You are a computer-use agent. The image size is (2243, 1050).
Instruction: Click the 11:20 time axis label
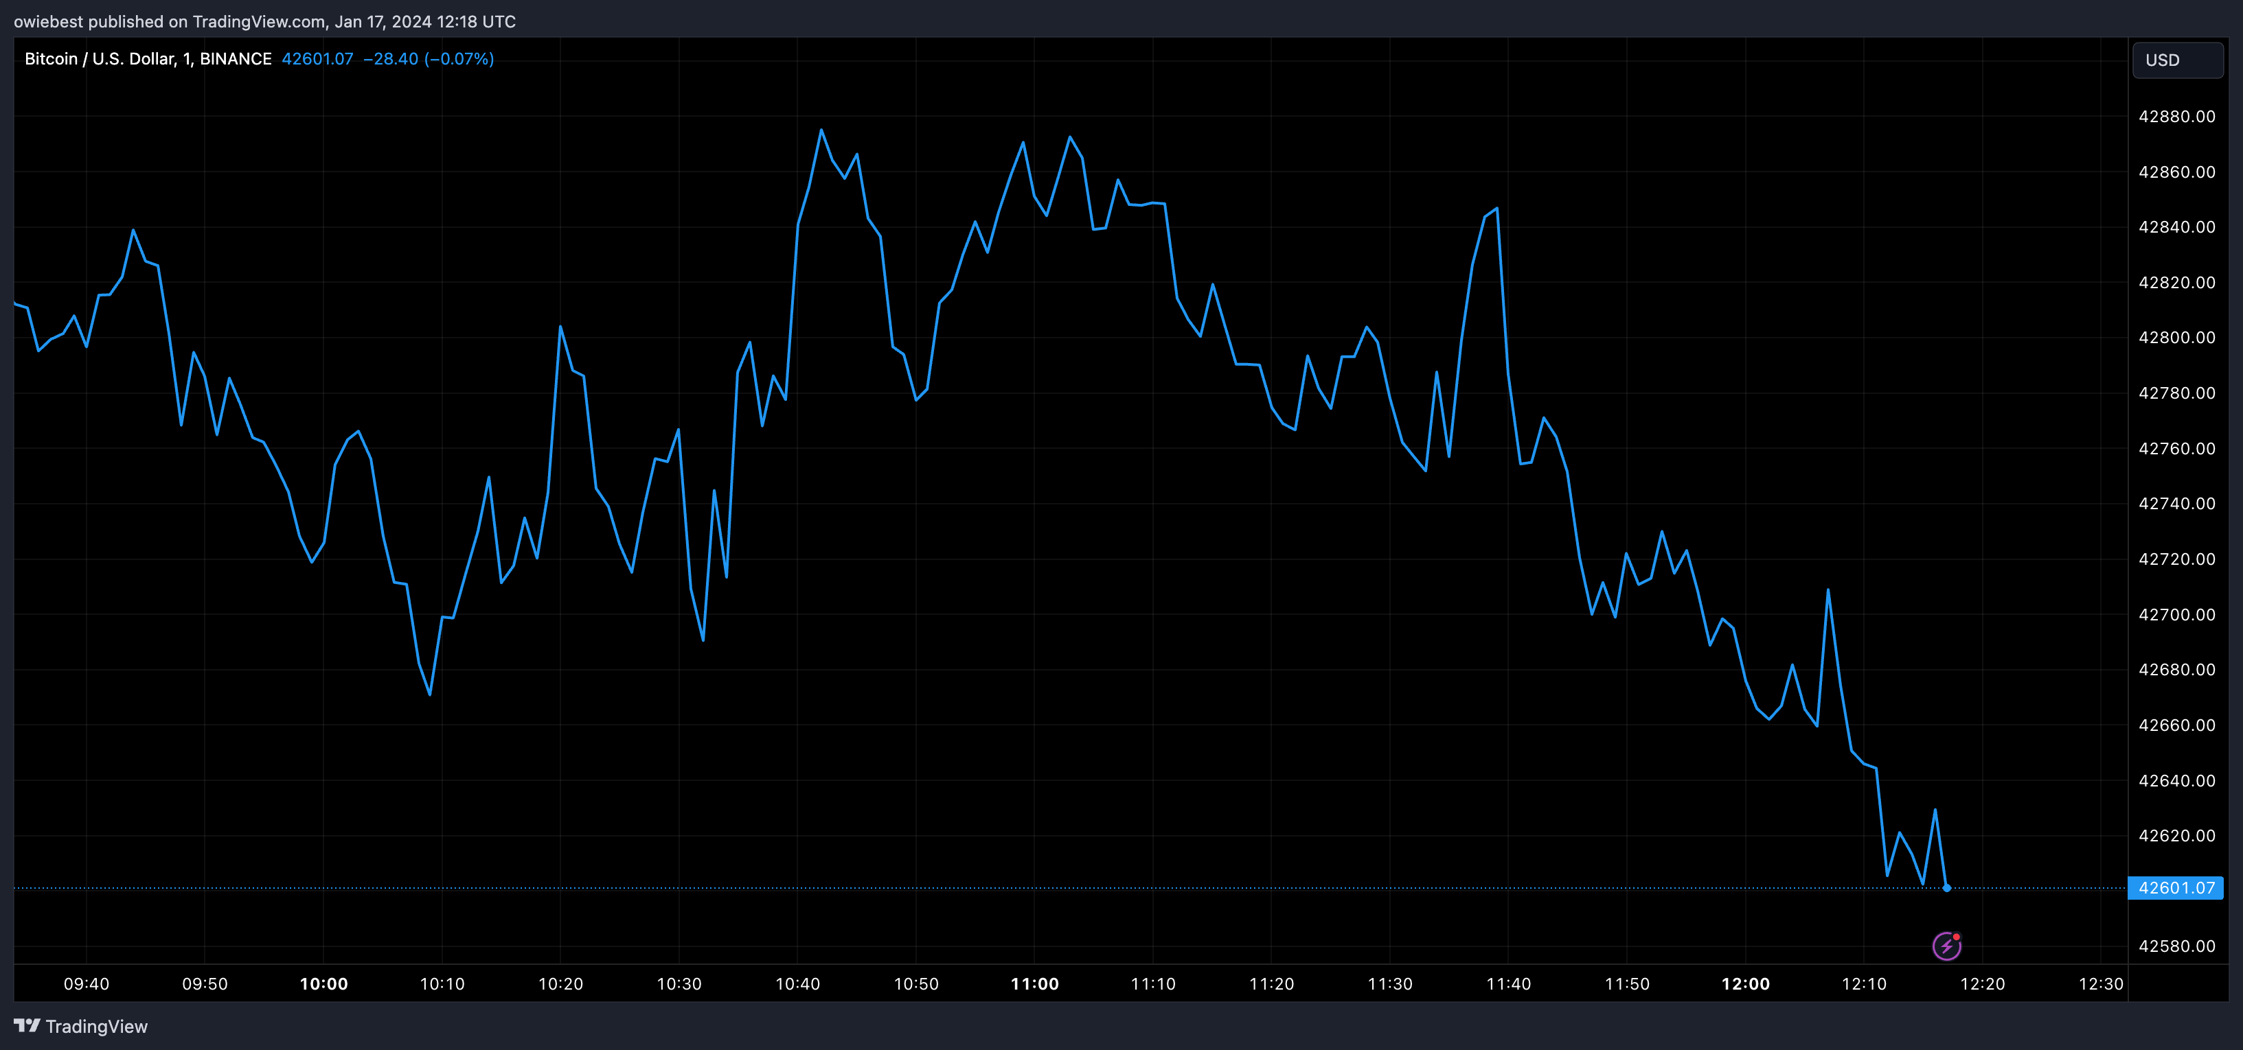coord(1271,984)
